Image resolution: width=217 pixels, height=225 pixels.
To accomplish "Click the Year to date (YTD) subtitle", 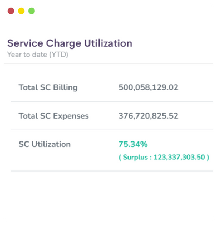I will (38, 55).
